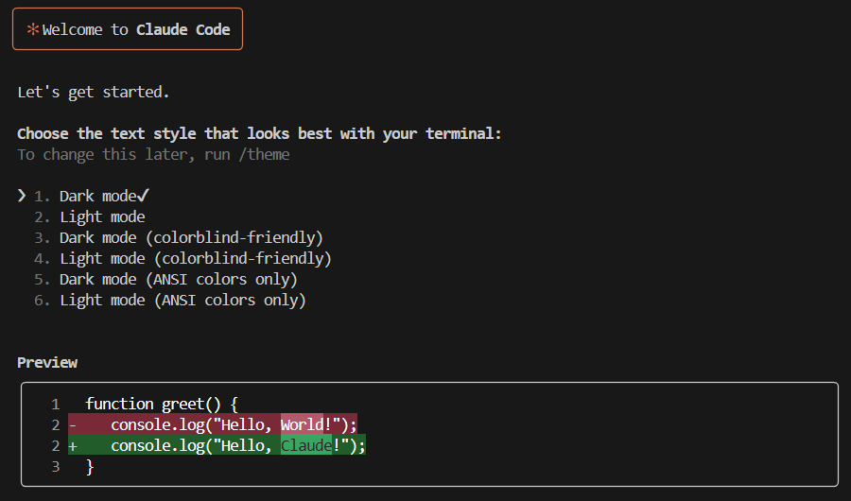Click the plus sign on the added line
The image size is (851, 501).
[73, 447]
